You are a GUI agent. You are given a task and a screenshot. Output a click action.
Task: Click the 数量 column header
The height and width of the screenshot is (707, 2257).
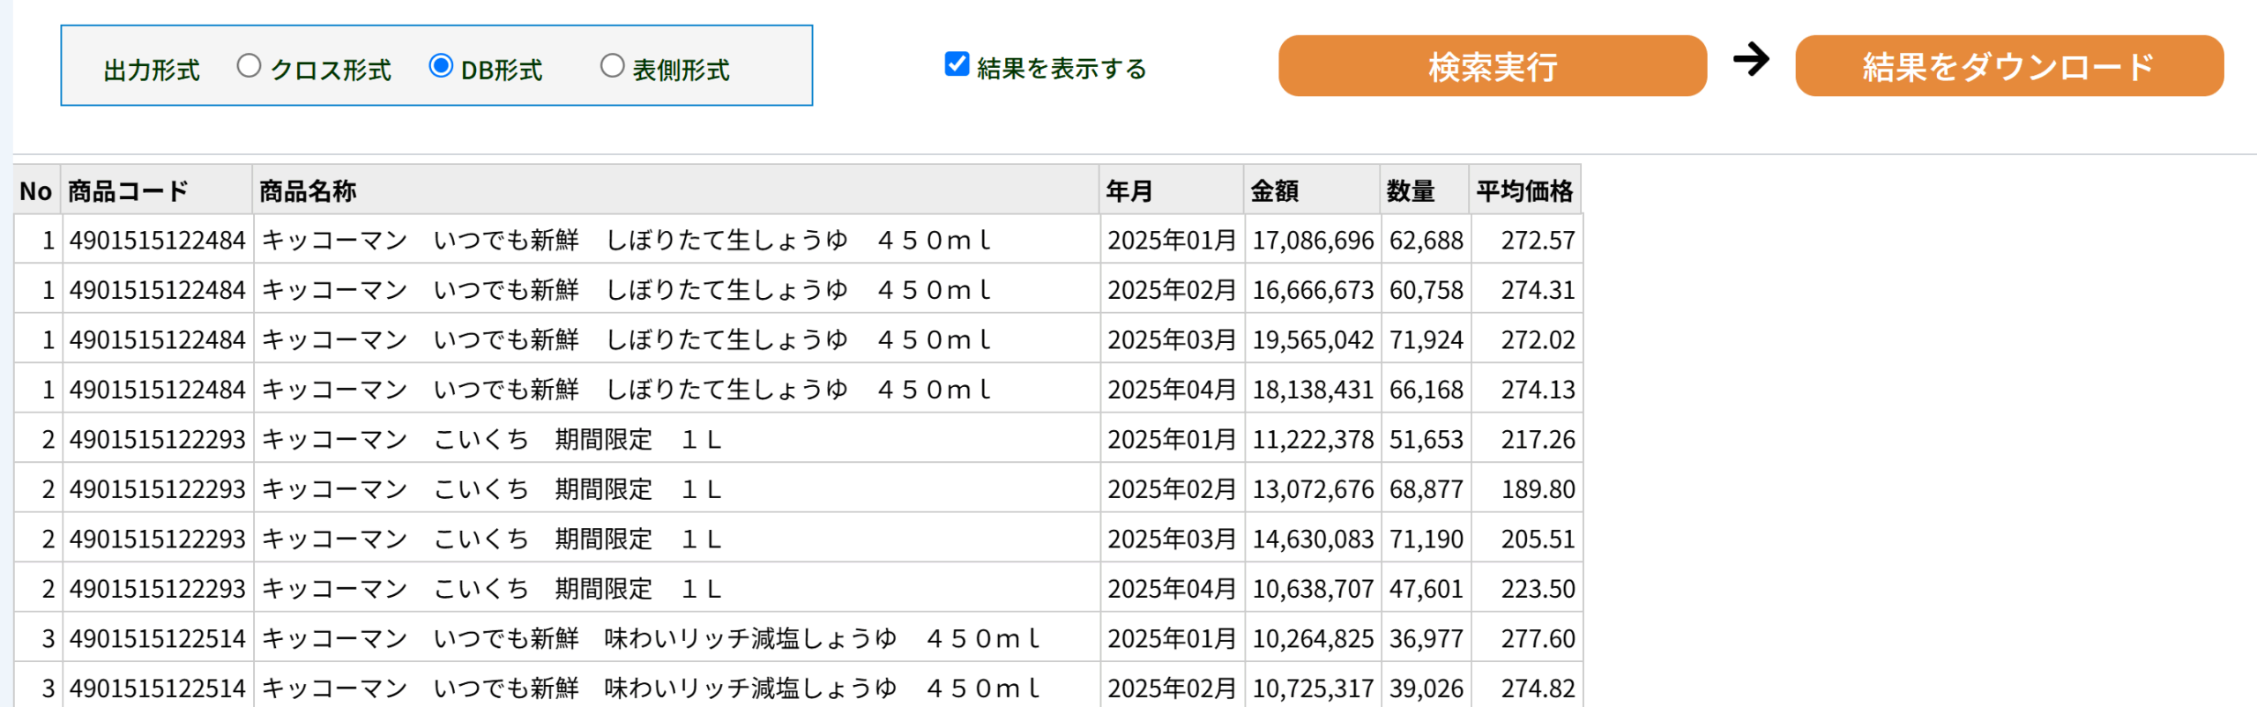coord(1425,190)
